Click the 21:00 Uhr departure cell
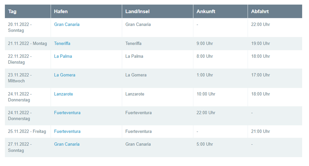The image size is (309, 166). (x=261, y=131)
